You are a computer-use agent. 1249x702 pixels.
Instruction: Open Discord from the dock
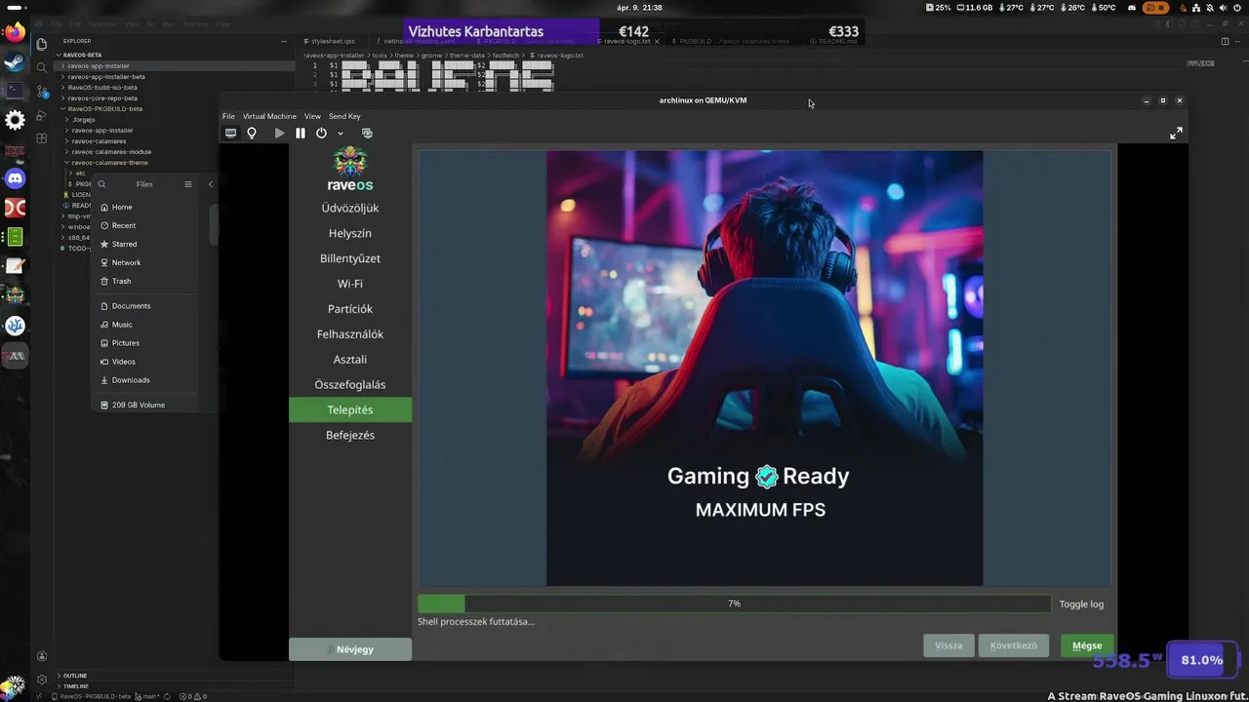15,178
